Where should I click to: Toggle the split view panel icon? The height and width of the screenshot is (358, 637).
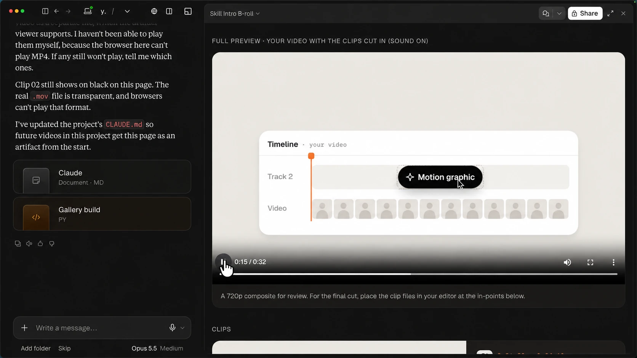click(x=169, y=11)
